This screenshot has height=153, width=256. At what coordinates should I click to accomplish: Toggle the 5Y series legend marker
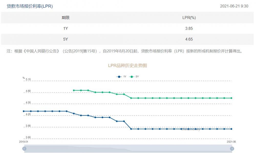tap(132, 76)
